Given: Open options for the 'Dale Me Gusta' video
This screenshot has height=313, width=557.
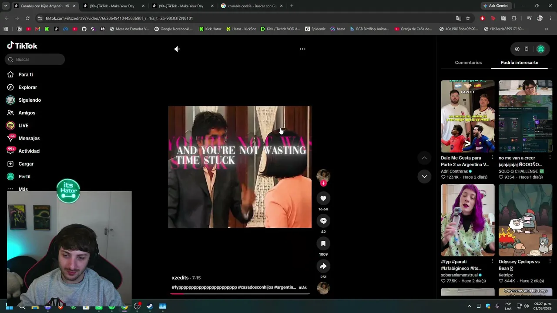Looking at the screenshot, I should click(492, 158).
